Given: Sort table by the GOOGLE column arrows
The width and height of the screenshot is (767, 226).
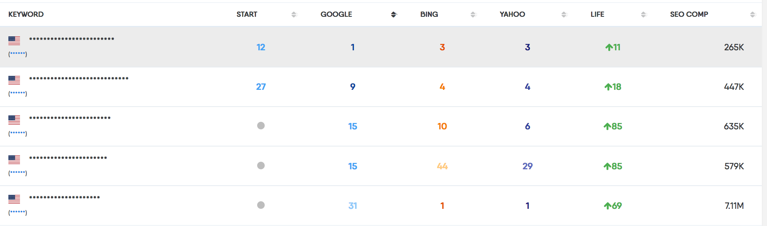Looking at the screenshot, I should [x=393, y=14].
